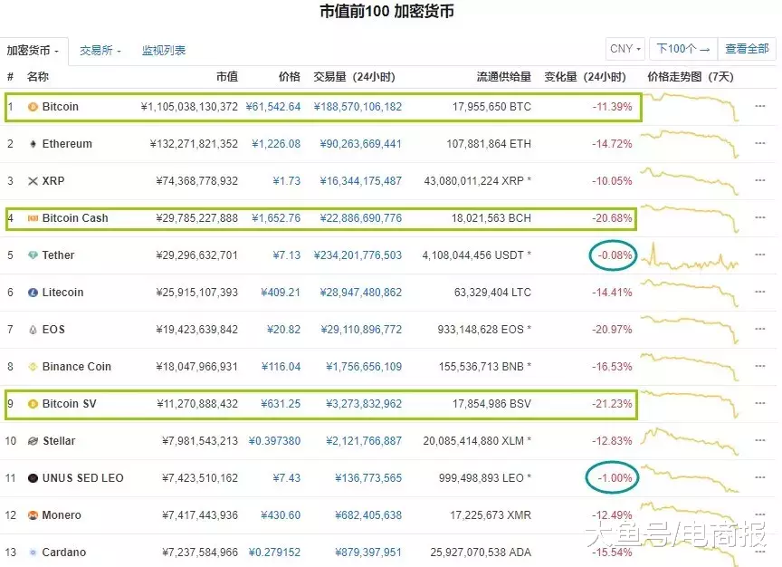Open the Cardano name link
The image size is (782, 567).
coord(64,553)
